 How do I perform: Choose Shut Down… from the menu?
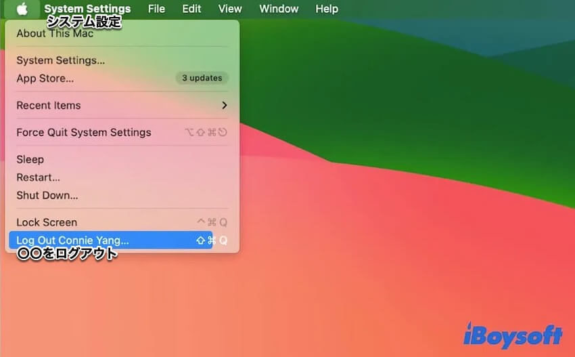(x=47, y=195)
